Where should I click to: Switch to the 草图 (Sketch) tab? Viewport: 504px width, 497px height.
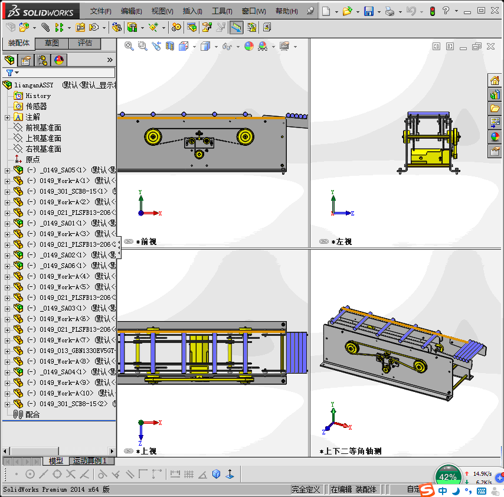pyautogui.click(x=52, y=43)
